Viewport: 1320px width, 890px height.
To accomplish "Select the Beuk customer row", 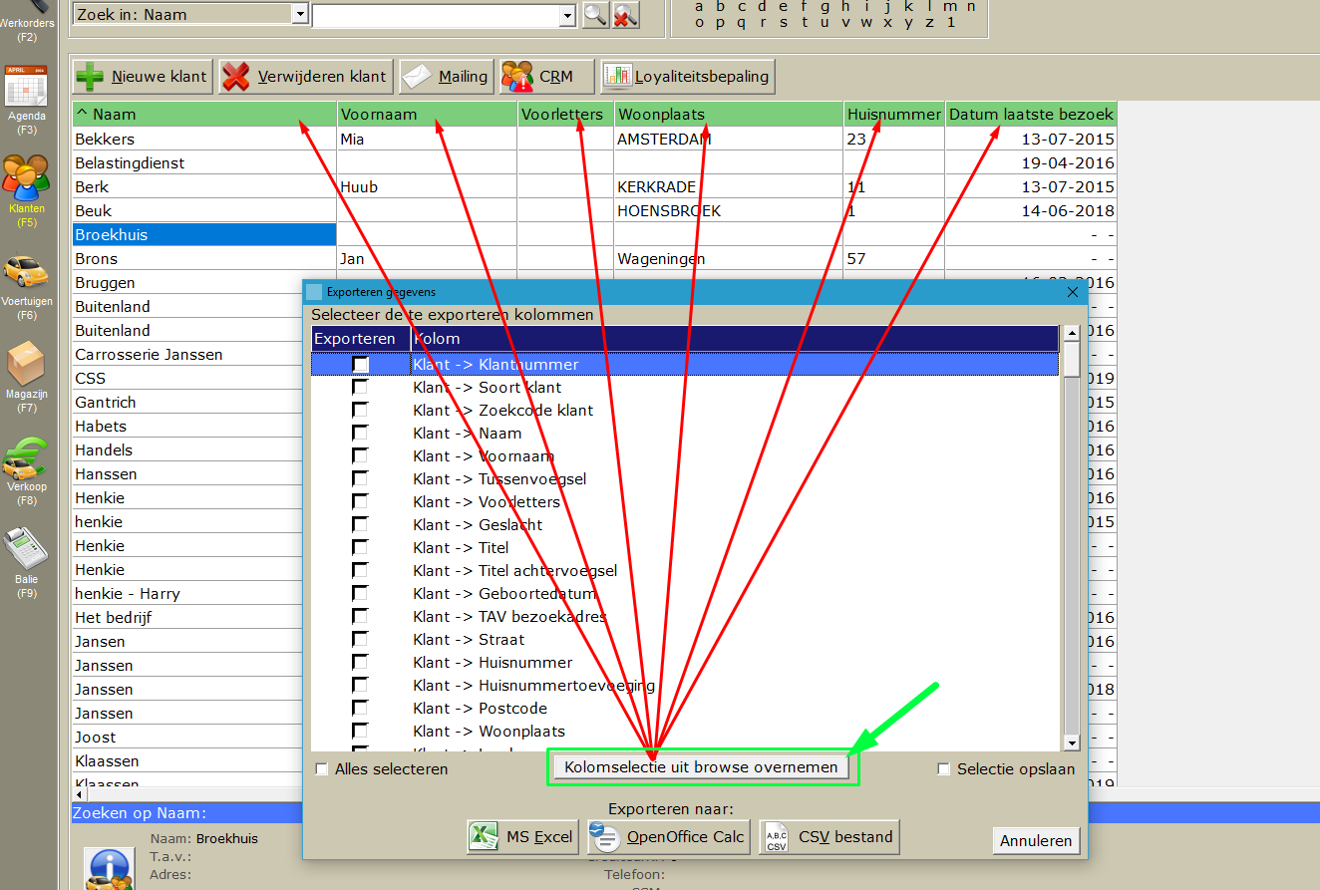I will [x=594, y=211].
